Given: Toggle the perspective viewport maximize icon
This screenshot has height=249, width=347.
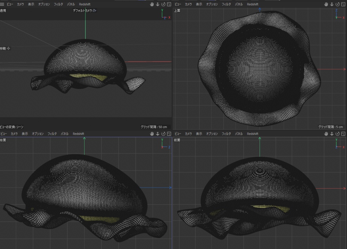Looking at the screenshot, I should point(168,4).
